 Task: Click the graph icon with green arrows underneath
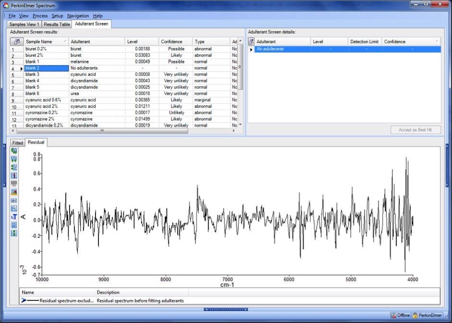coord(14,159)
